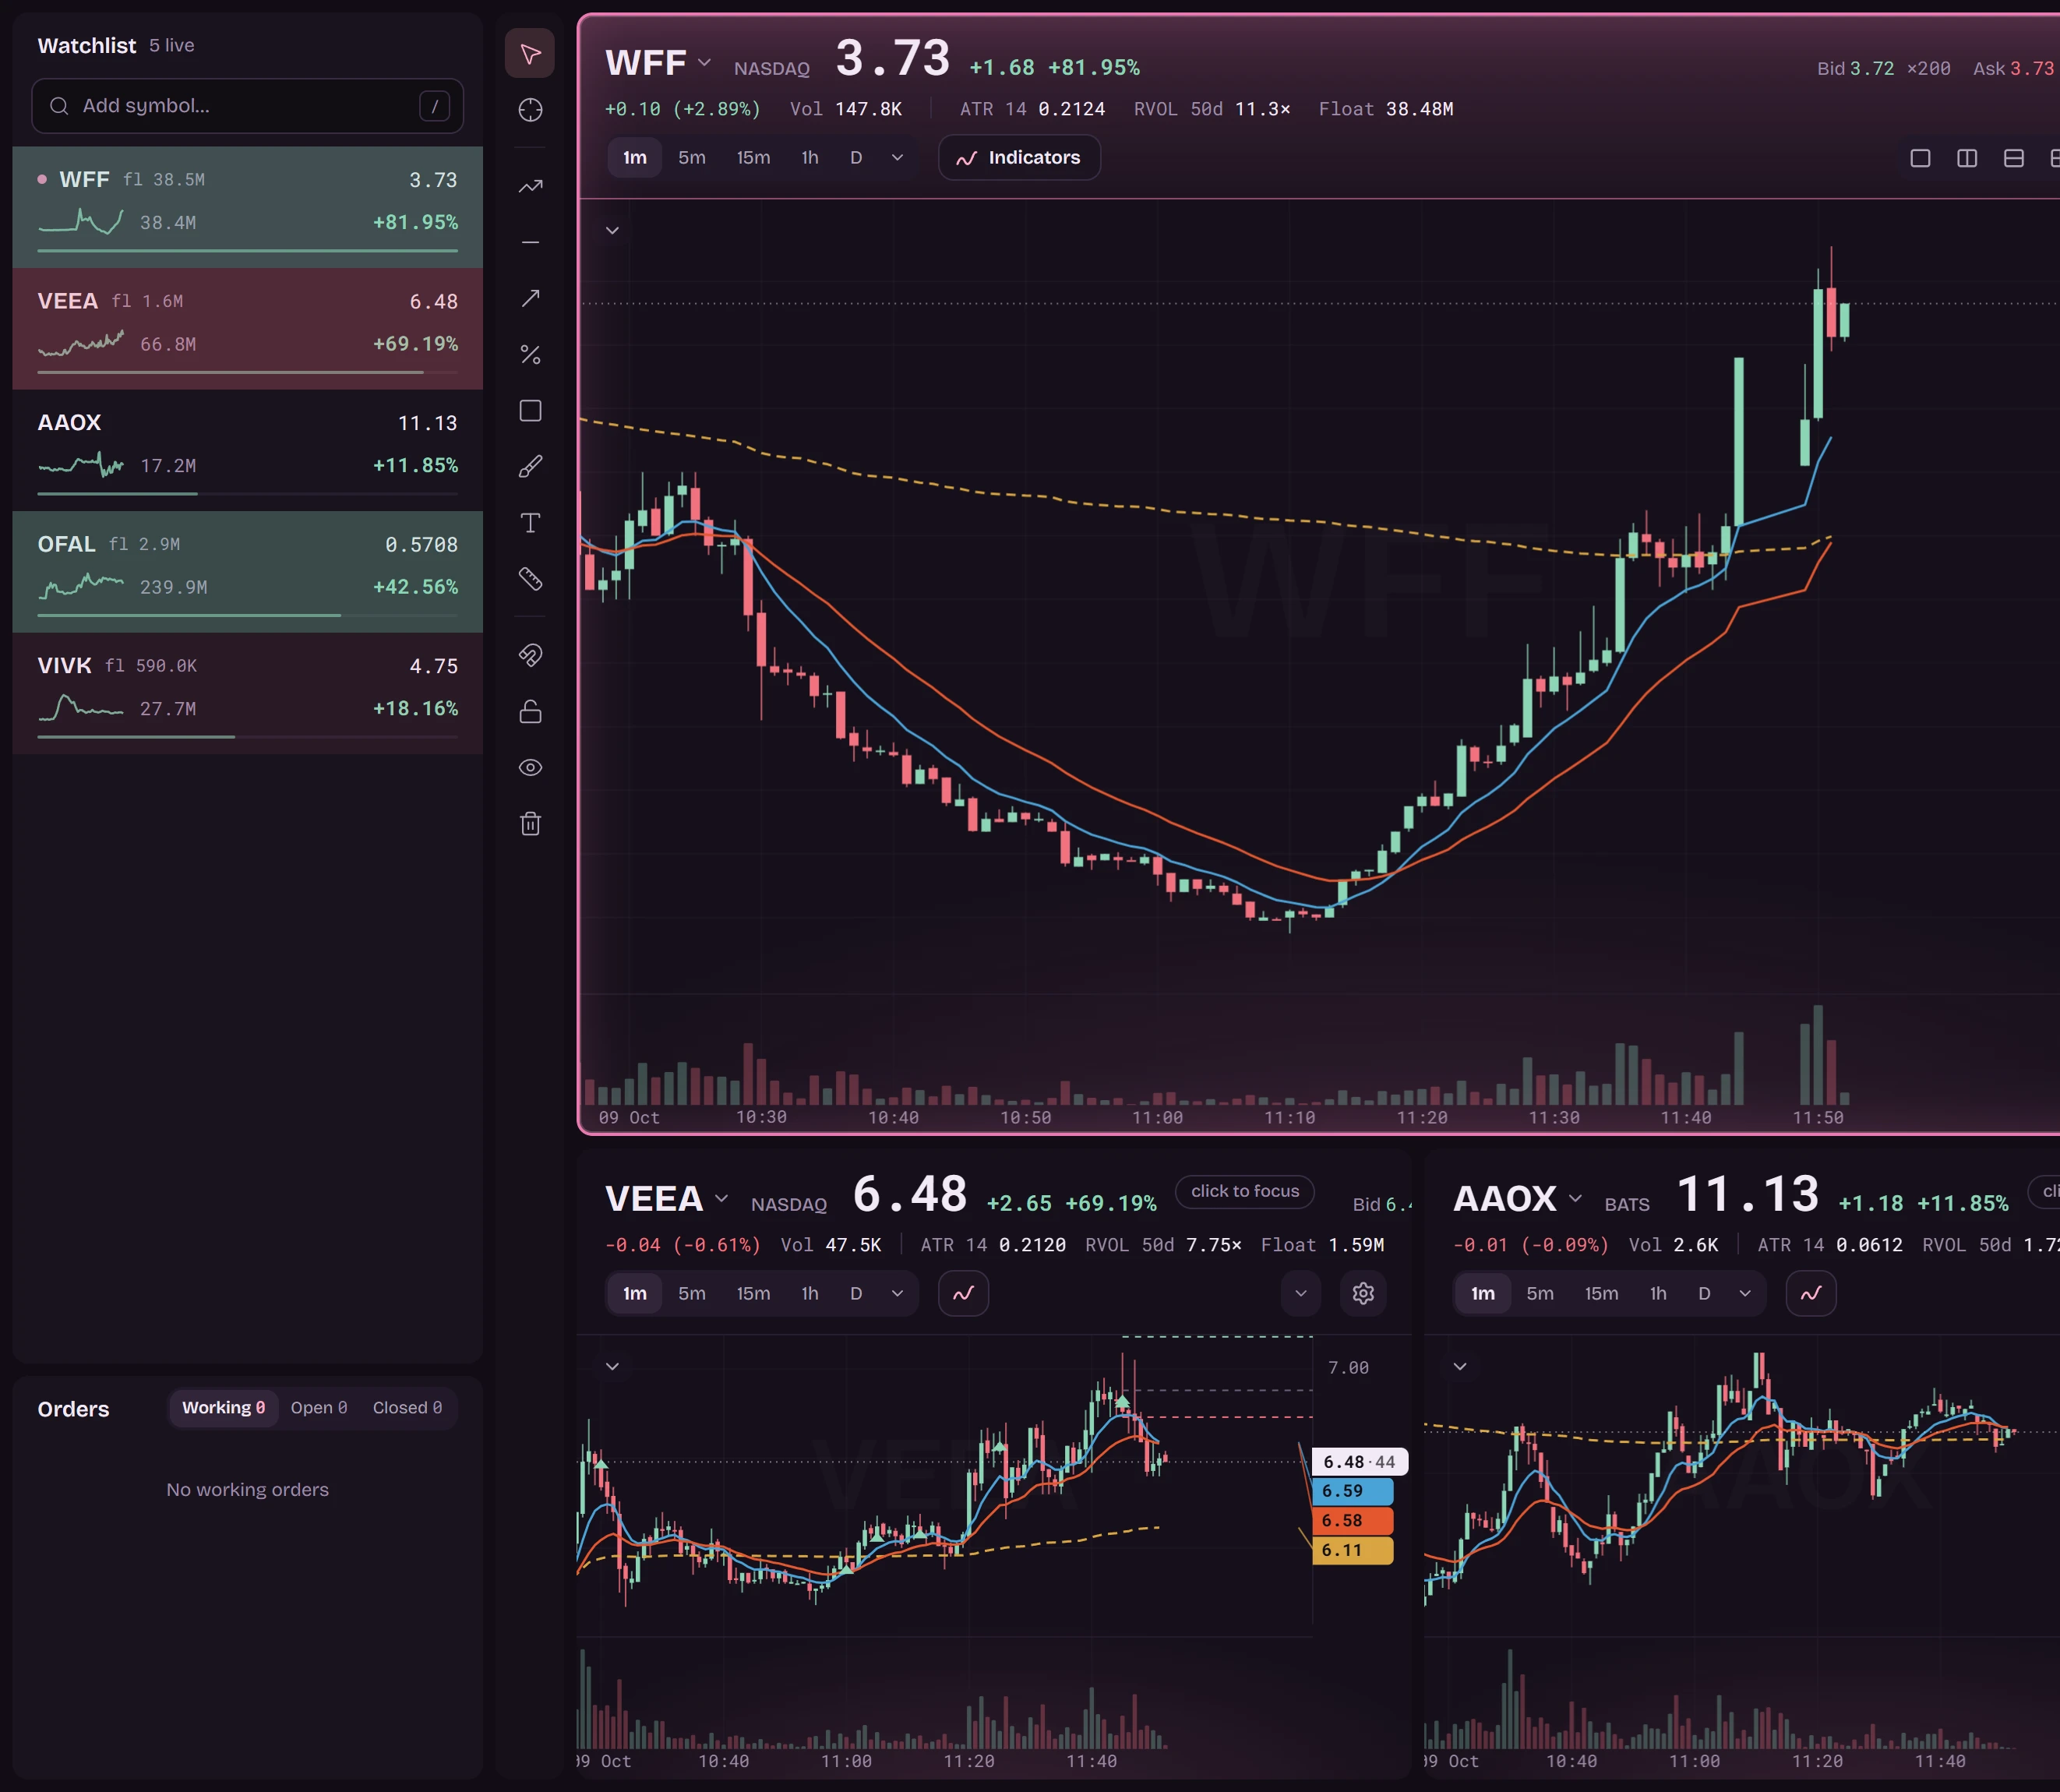The image size is (2060, 1792).
Task: Set WFF chart to 15m timeframe
Action: point(753,158)
